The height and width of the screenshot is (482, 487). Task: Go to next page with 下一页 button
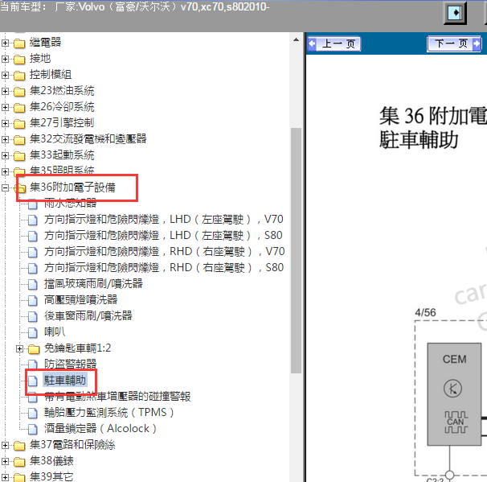click(x=454, y=43)
